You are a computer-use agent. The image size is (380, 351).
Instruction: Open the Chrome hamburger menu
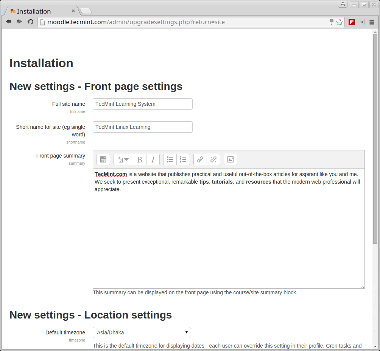pos(372,22)
